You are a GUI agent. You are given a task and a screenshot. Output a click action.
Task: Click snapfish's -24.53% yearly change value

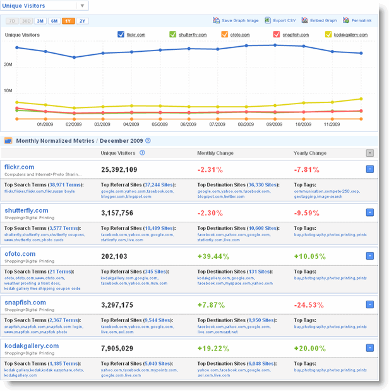click(x=309, y=305)
